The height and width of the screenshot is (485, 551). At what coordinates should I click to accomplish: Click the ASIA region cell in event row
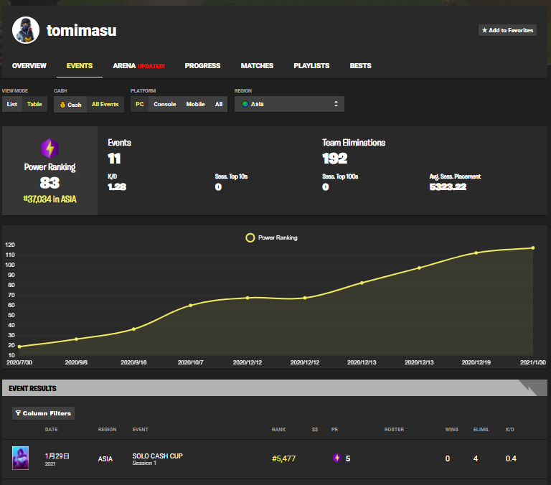tap(105, 459)
